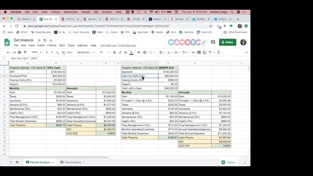
Task: Move the document to a folder
Action: click(x=45, y=40)
